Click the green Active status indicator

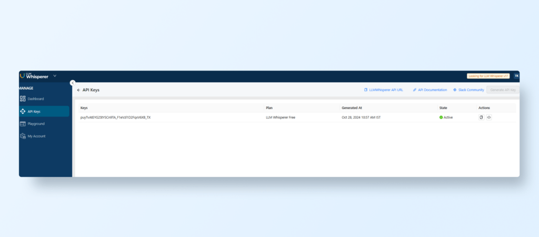click(x=441, y=117)
